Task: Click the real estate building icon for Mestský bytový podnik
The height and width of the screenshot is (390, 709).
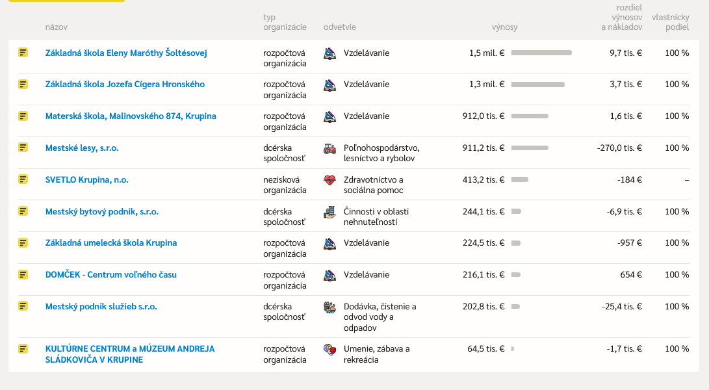Action: tap(329, 212)
